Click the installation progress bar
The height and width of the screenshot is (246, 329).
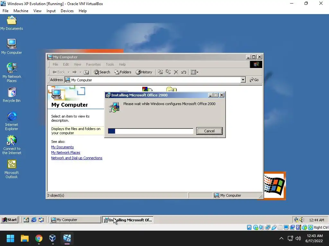pos(150,131)
